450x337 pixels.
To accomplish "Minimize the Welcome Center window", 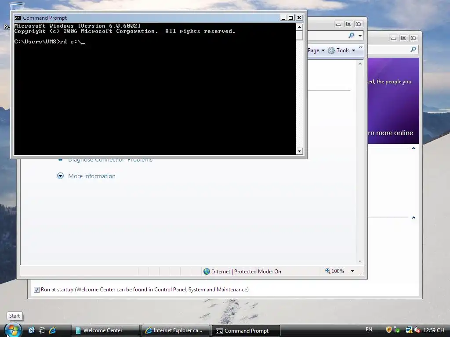I will click(393, 38).
